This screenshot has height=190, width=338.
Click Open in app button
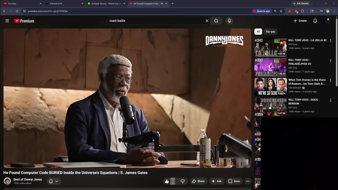(262, 11)
